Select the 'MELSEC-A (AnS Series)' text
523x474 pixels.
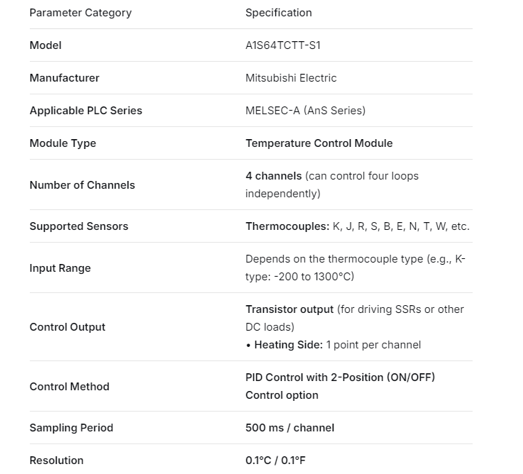305,111
